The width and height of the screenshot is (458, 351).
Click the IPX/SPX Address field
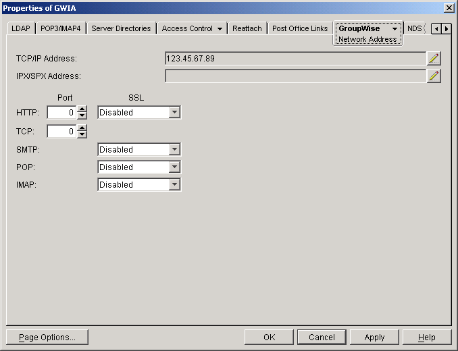pos(295,76)
